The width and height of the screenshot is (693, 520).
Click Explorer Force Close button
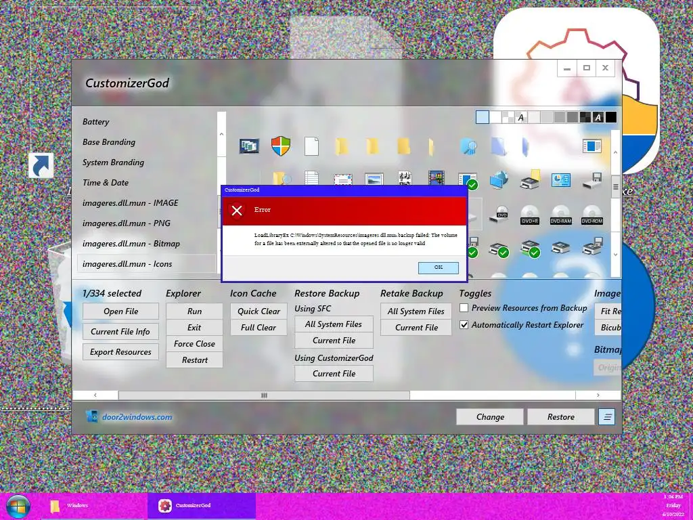[x=194, y=343]
